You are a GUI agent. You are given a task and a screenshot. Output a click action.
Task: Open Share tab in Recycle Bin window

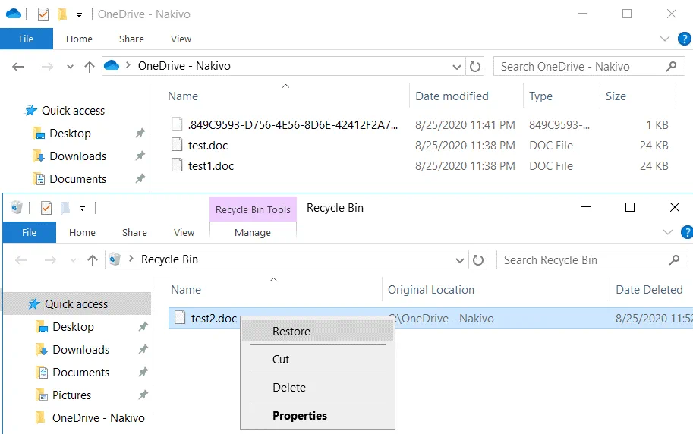click(134, 232)
